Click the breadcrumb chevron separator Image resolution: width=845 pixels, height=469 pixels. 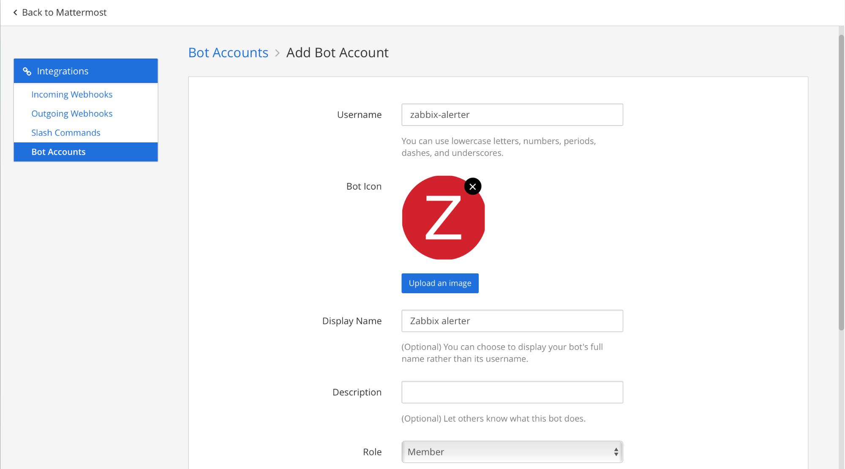coord(277,53)
